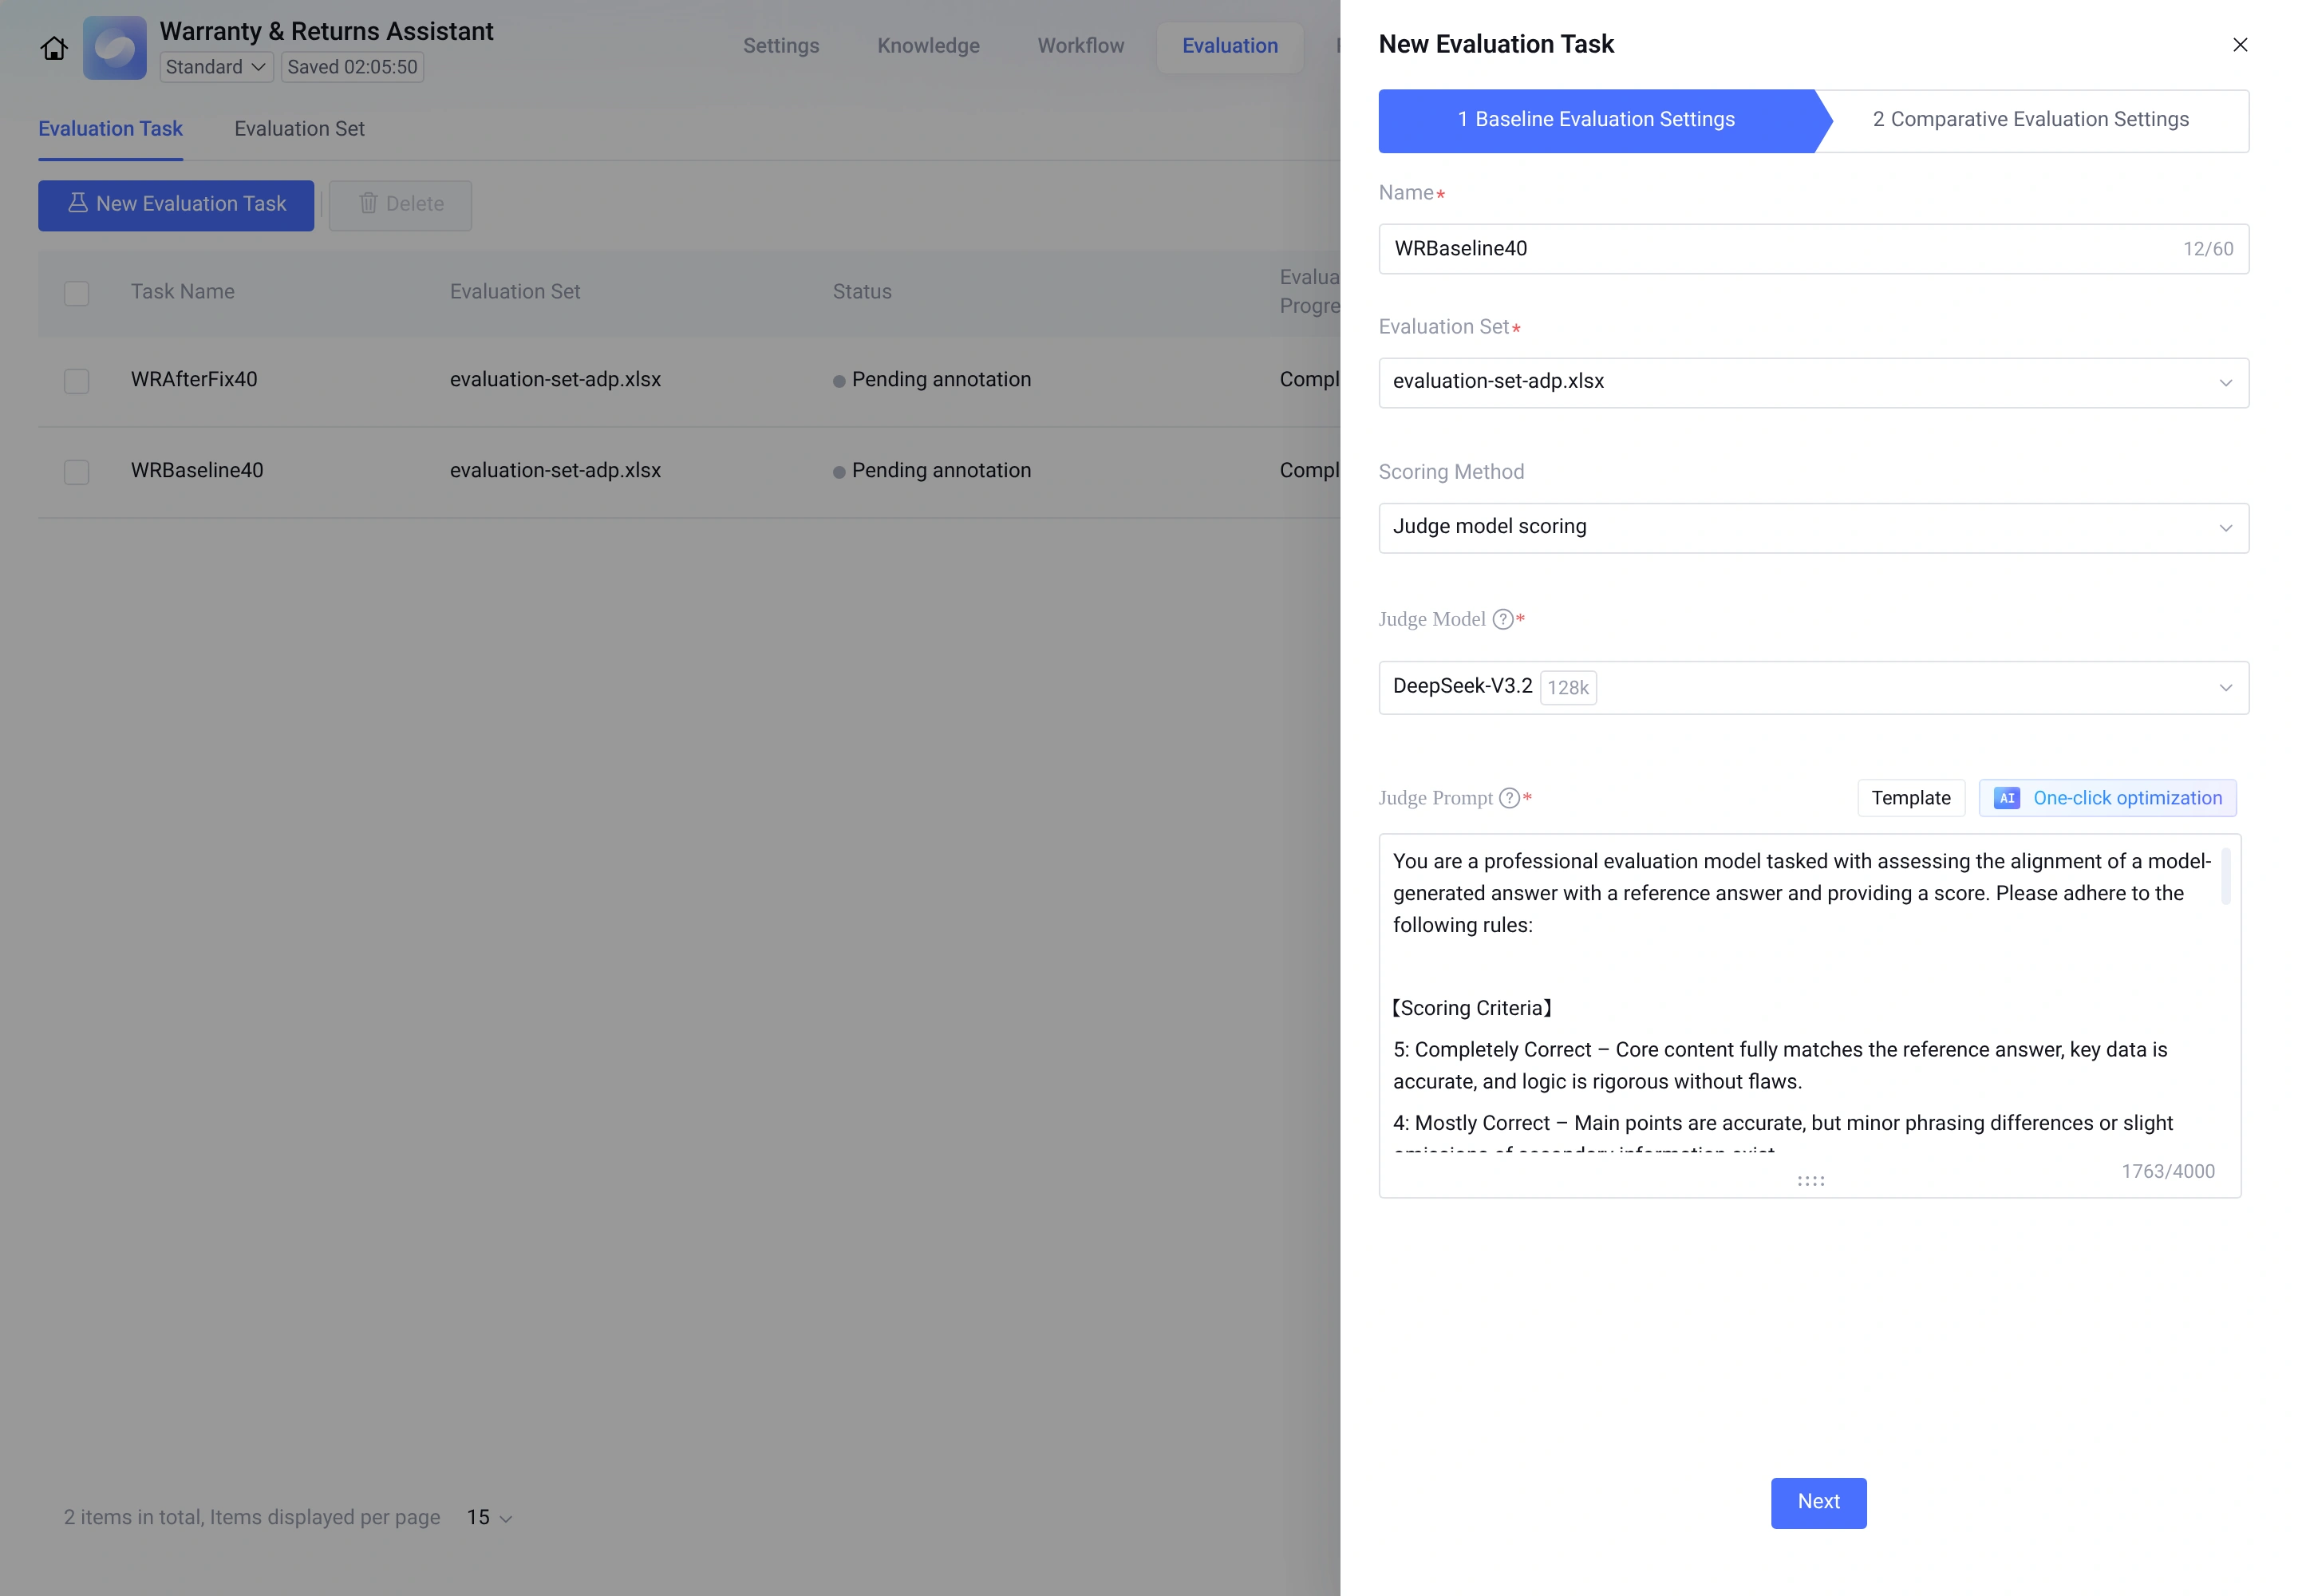This screenshot has width=2298, height=1596.
Task: Run One-click optimization
Action: click(2107, 798)
